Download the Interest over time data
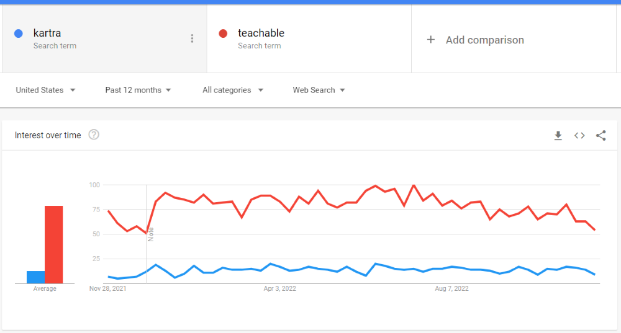This screenshot has height=333, width=621. point(558,136)
